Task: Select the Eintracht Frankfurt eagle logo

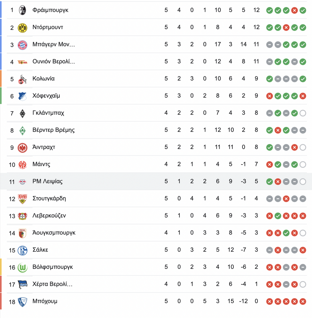Action: (22, 147)
